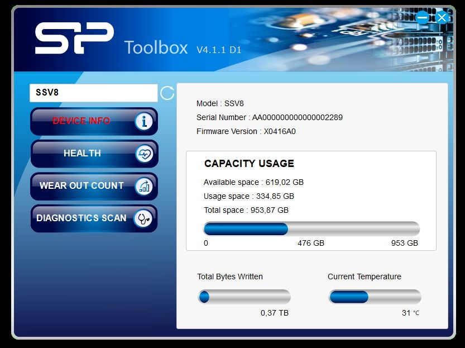
Task: Click the 476 GB scale label
Action: (311, 243)
